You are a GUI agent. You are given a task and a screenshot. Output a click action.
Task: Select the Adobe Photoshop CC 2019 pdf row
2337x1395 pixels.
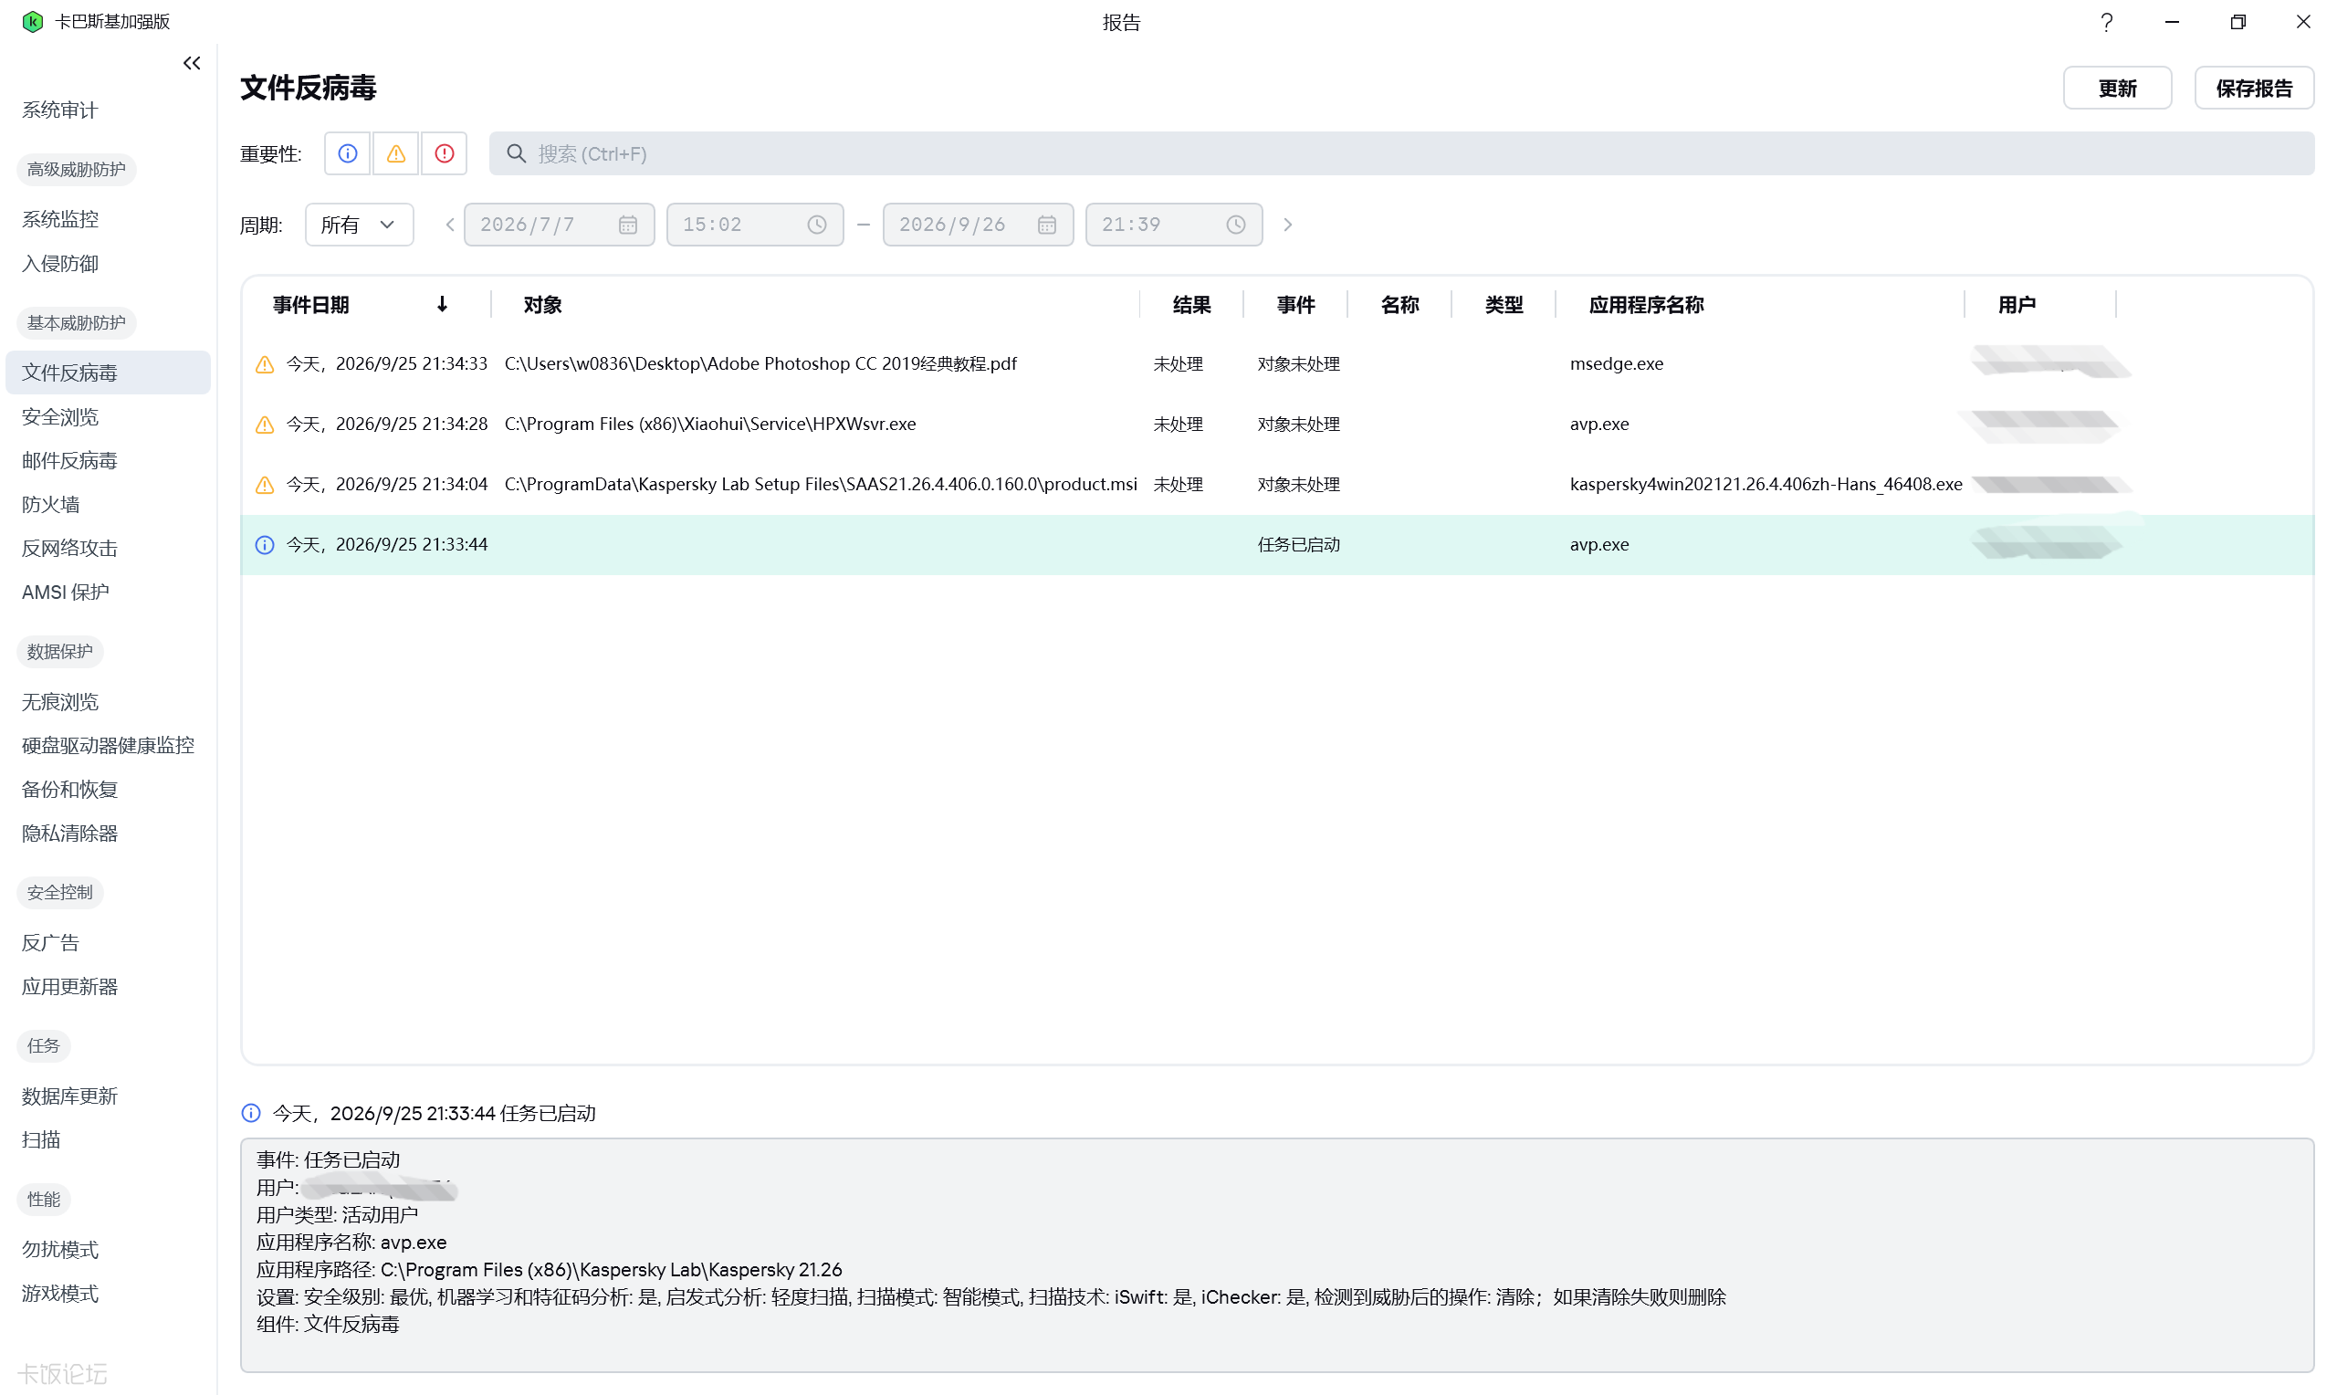click(1277, 363)
